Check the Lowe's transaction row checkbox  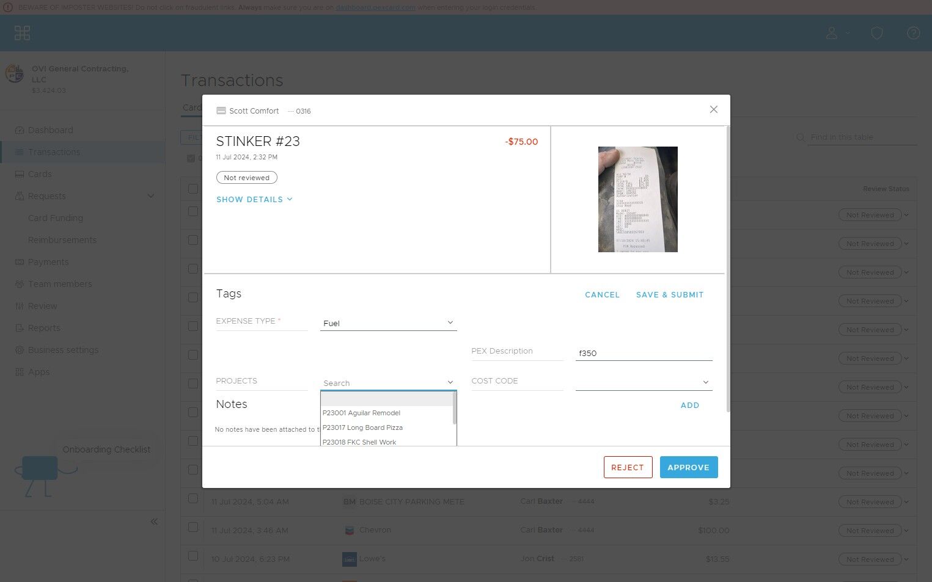pyautogui.click(x=193, y=556)
